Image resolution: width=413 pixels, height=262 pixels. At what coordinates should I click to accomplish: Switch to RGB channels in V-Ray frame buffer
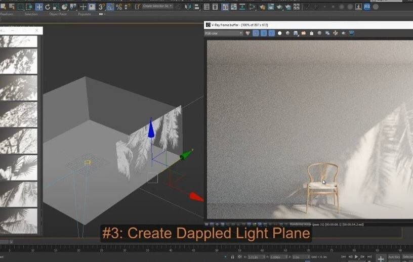coord(247,33)
